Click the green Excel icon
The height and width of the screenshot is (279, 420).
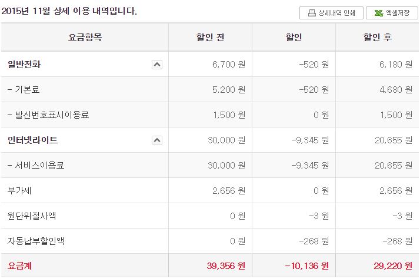tap(377, 13)
